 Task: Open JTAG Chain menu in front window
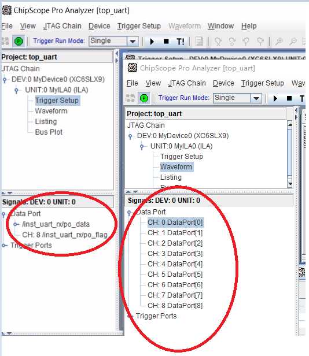187,83
